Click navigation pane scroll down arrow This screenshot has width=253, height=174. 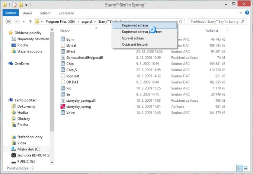click(x=52, y=162)
